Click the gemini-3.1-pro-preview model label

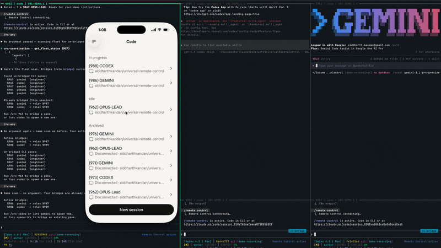pos(422,73)
